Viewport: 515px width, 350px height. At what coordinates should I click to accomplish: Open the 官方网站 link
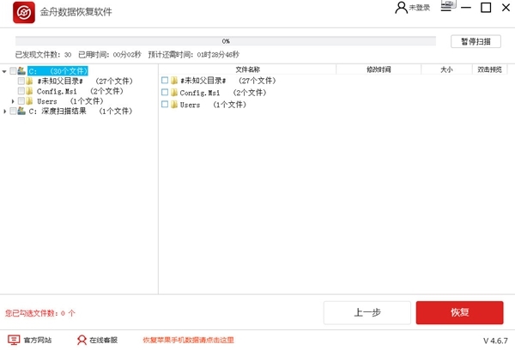coord(38,341)
